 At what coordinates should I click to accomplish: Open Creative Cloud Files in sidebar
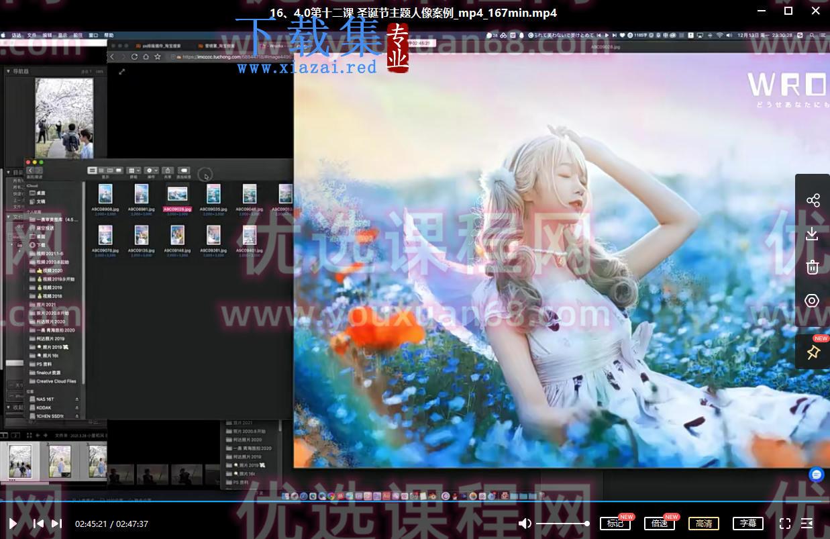click(x=53, y=381)
